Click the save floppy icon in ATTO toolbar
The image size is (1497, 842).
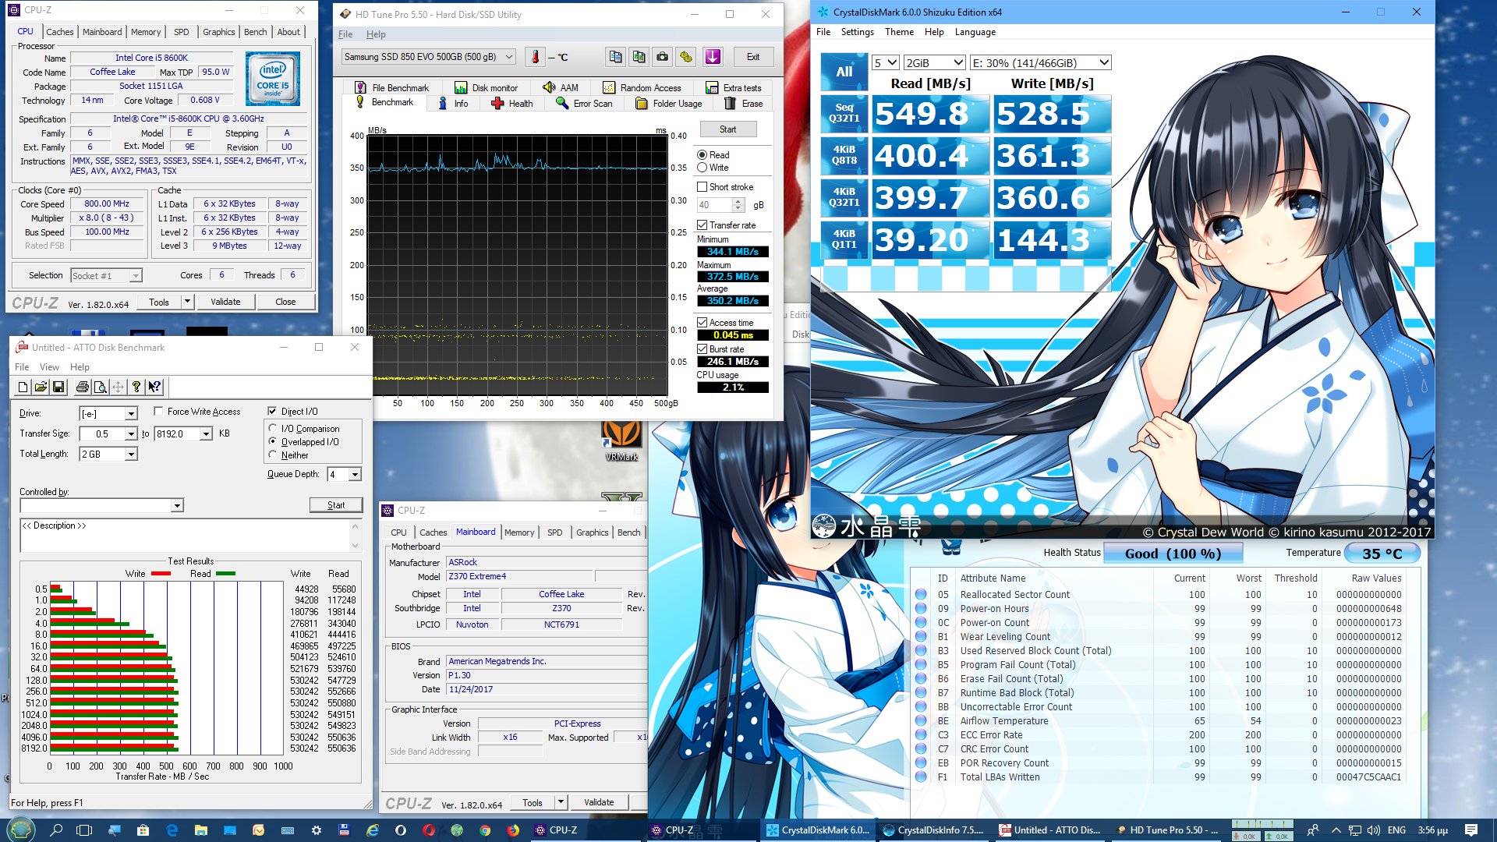pos(58,387)
